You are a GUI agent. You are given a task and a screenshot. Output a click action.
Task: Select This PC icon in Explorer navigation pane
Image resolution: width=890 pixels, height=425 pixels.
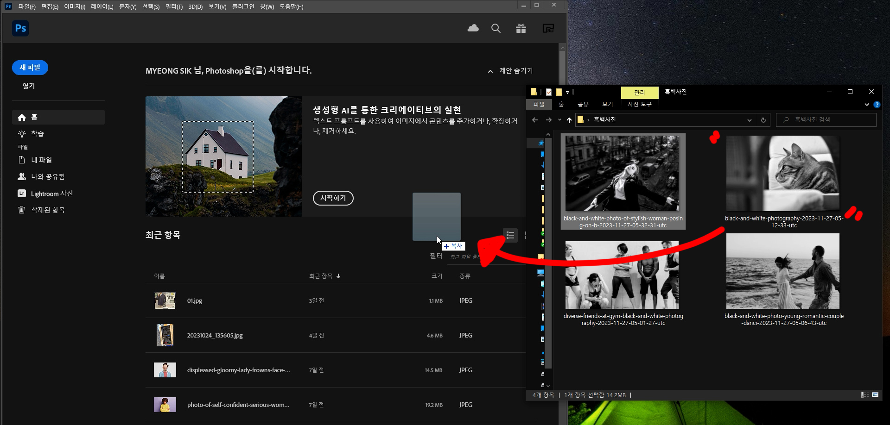[540, 273]
